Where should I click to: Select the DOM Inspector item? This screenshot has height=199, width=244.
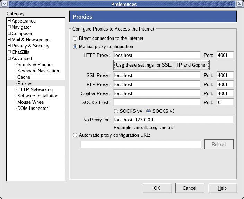point(33,108)
